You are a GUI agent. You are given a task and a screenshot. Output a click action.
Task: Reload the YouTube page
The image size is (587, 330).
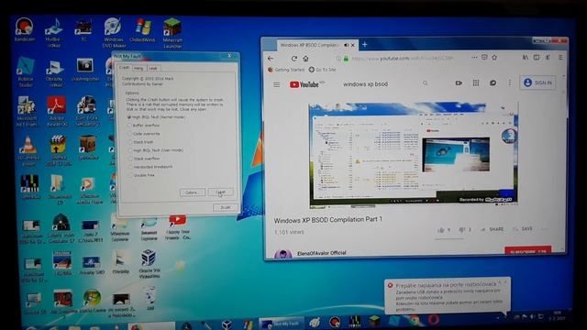294,59
